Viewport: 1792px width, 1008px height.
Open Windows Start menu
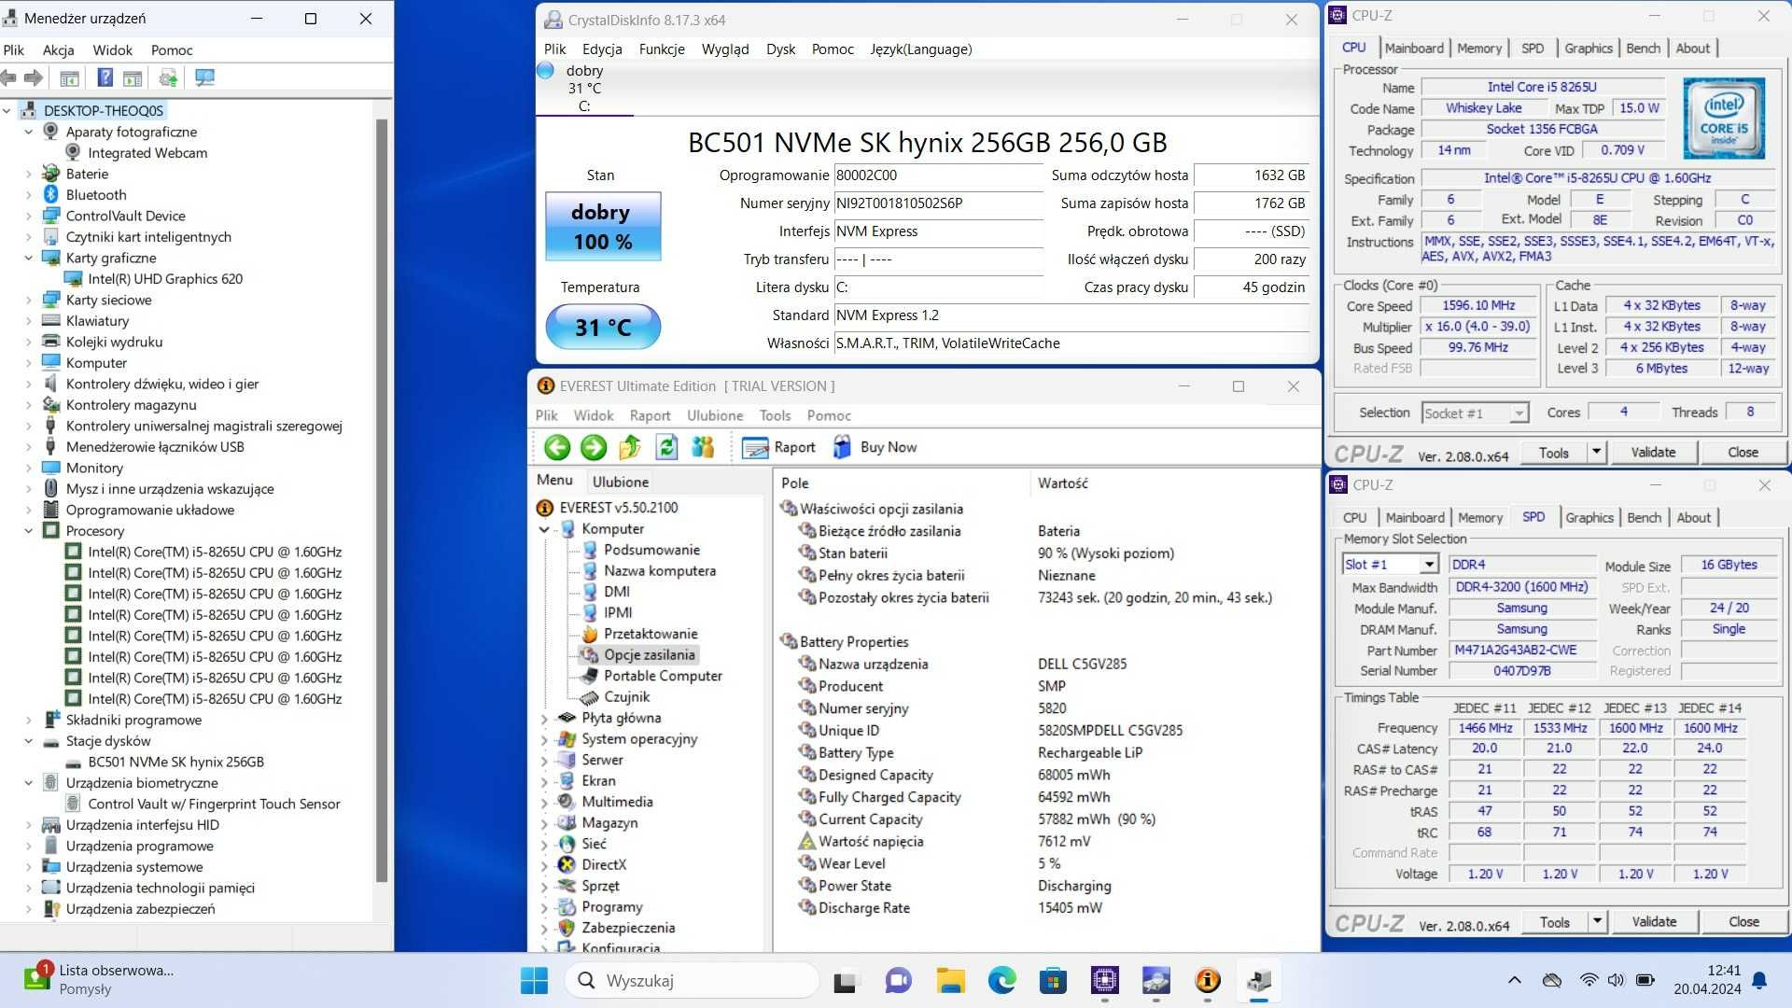point(534,981)
